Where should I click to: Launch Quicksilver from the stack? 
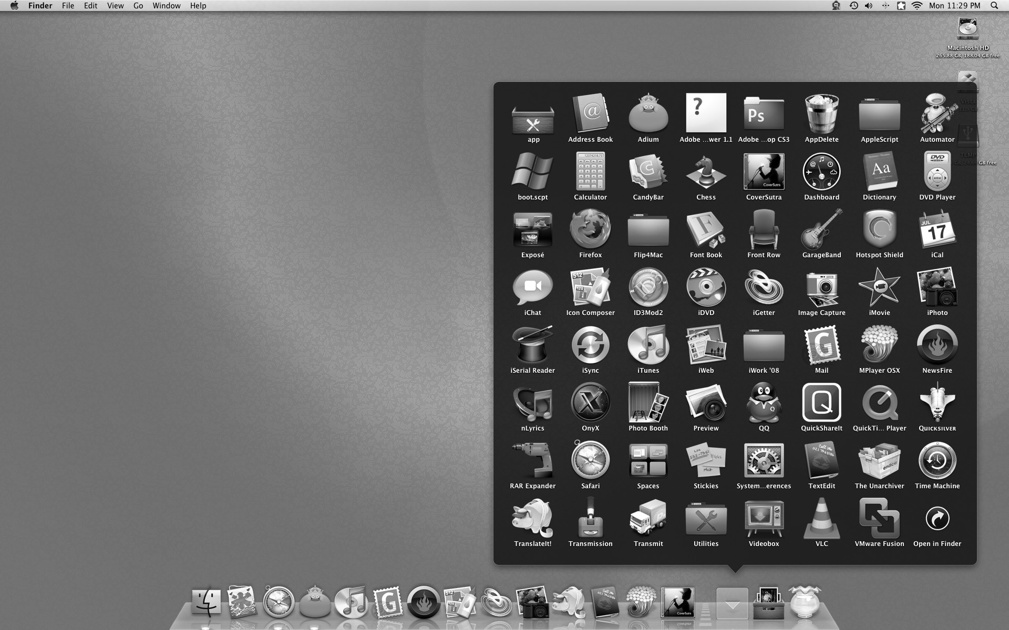pyautogui.click(x=937, y=402)
